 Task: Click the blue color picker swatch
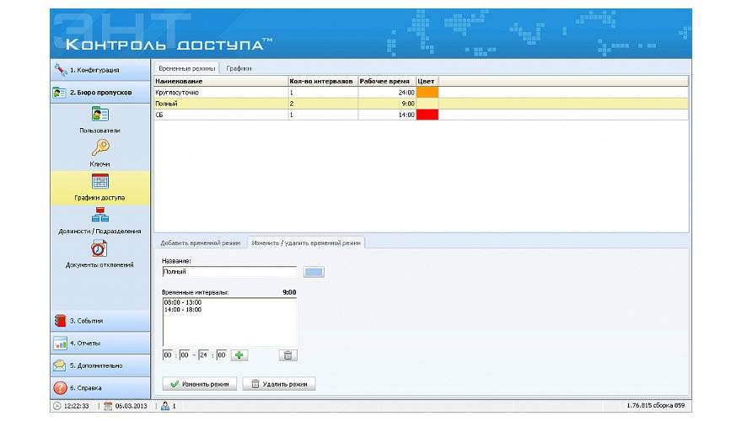coord(314,272)
